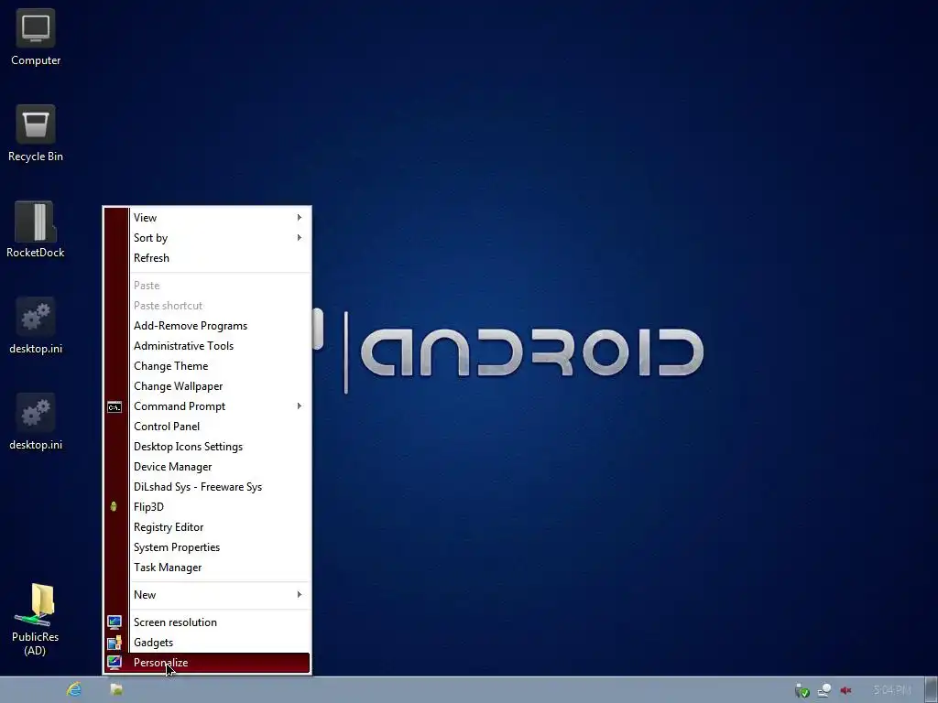This screenshot has width=938, height=703.
Task: Click the Screen resolution monitor icon
Action: (x=115, y=622)
